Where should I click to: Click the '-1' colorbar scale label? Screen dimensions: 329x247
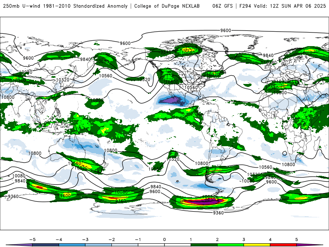click(x=138, y=240)
